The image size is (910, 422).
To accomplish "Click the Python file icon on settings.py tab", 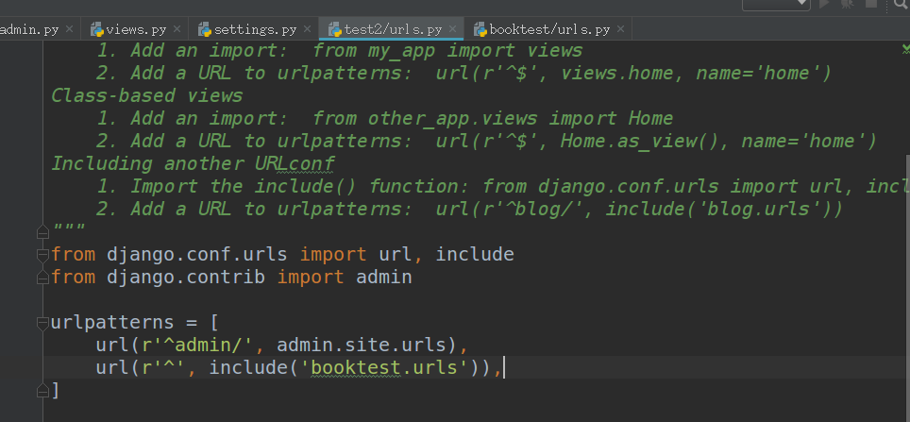I will pos(205,29).
